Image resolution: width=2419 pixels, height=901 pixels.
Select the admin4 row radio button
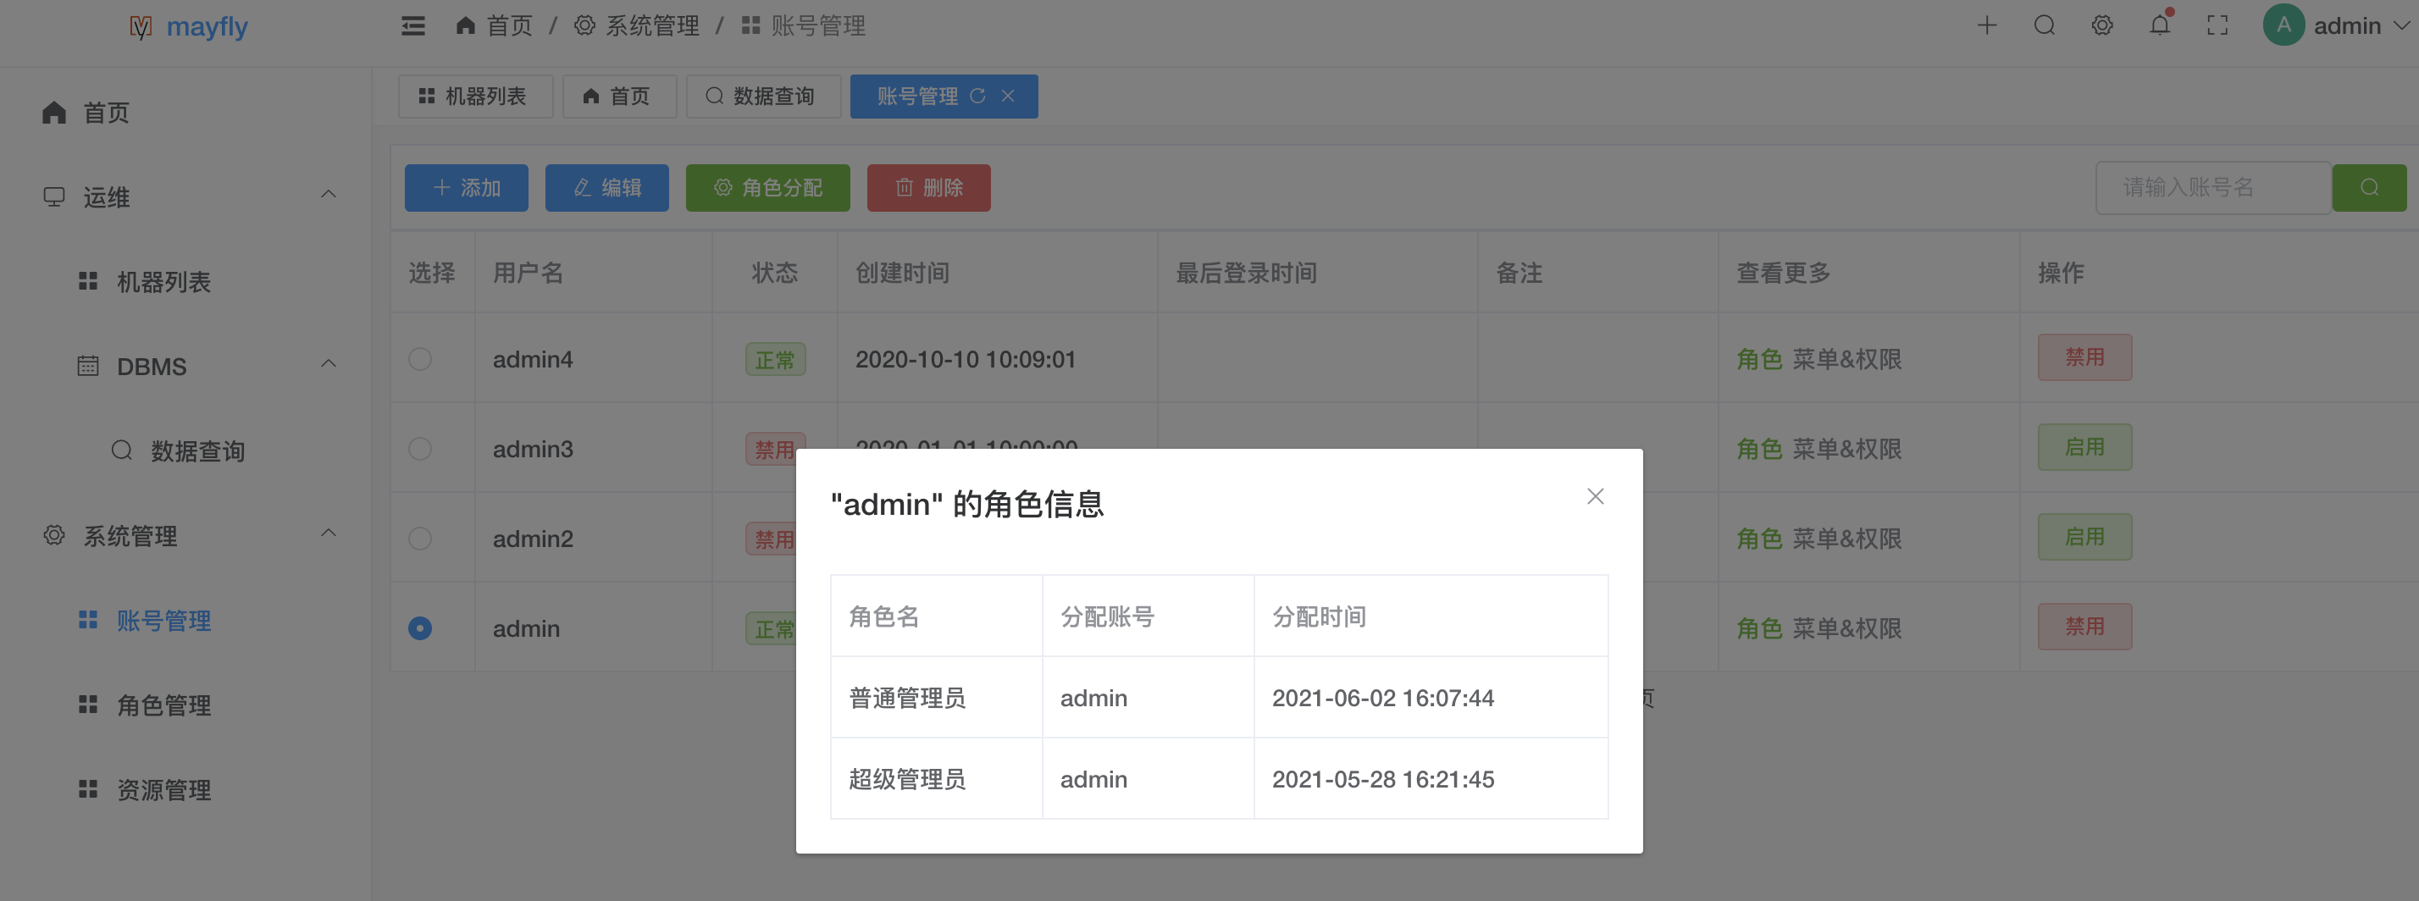(x=420, y=359)
